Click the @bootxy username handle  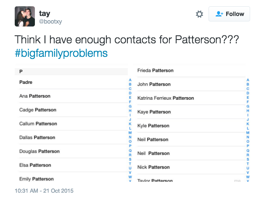point(50,21)
